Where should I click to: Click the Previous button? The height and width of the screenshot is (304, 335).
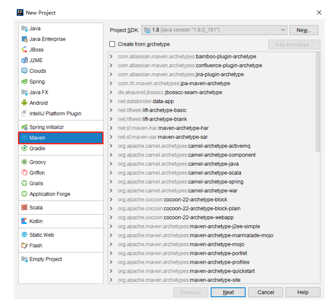[x=190, y=292]
